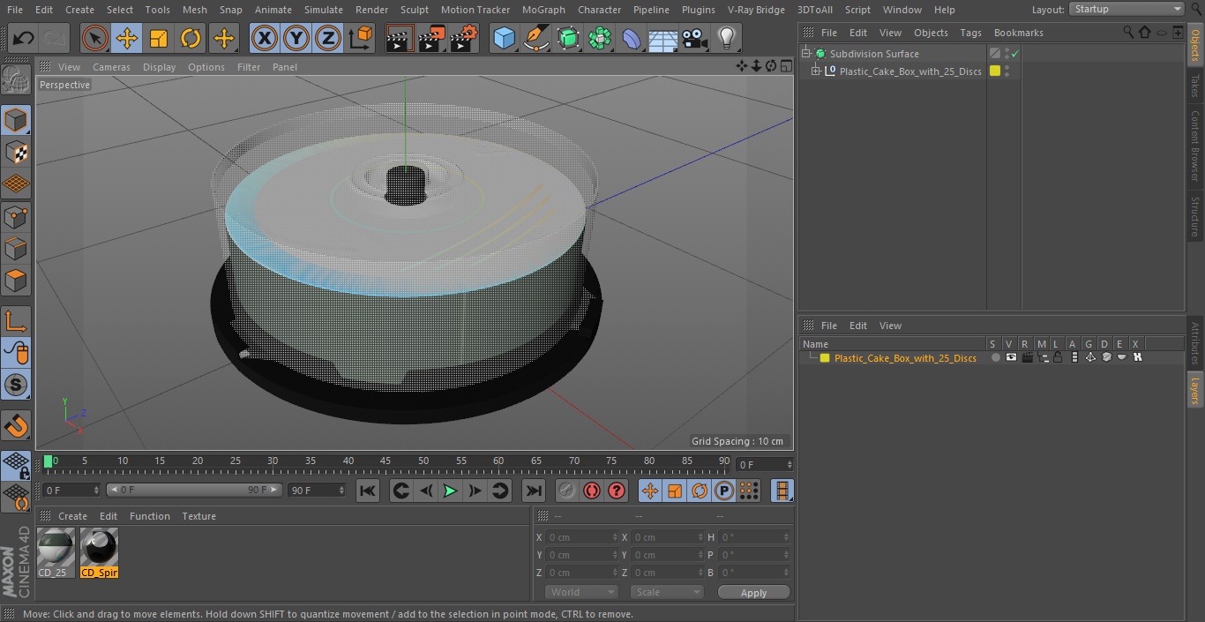This screenshot has height=622, width=1205.
Task: Open the MoGraph menu
Action: click(x=543, y=10)
